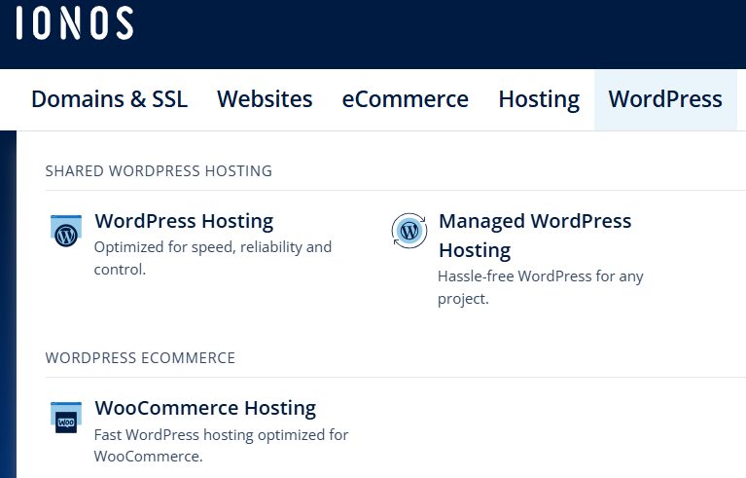Screen dimensions: 746x478
Task: Click 'Fast WordPress hosting optimized for WooCommerce.' text
Action: click(x=221, y=445)
